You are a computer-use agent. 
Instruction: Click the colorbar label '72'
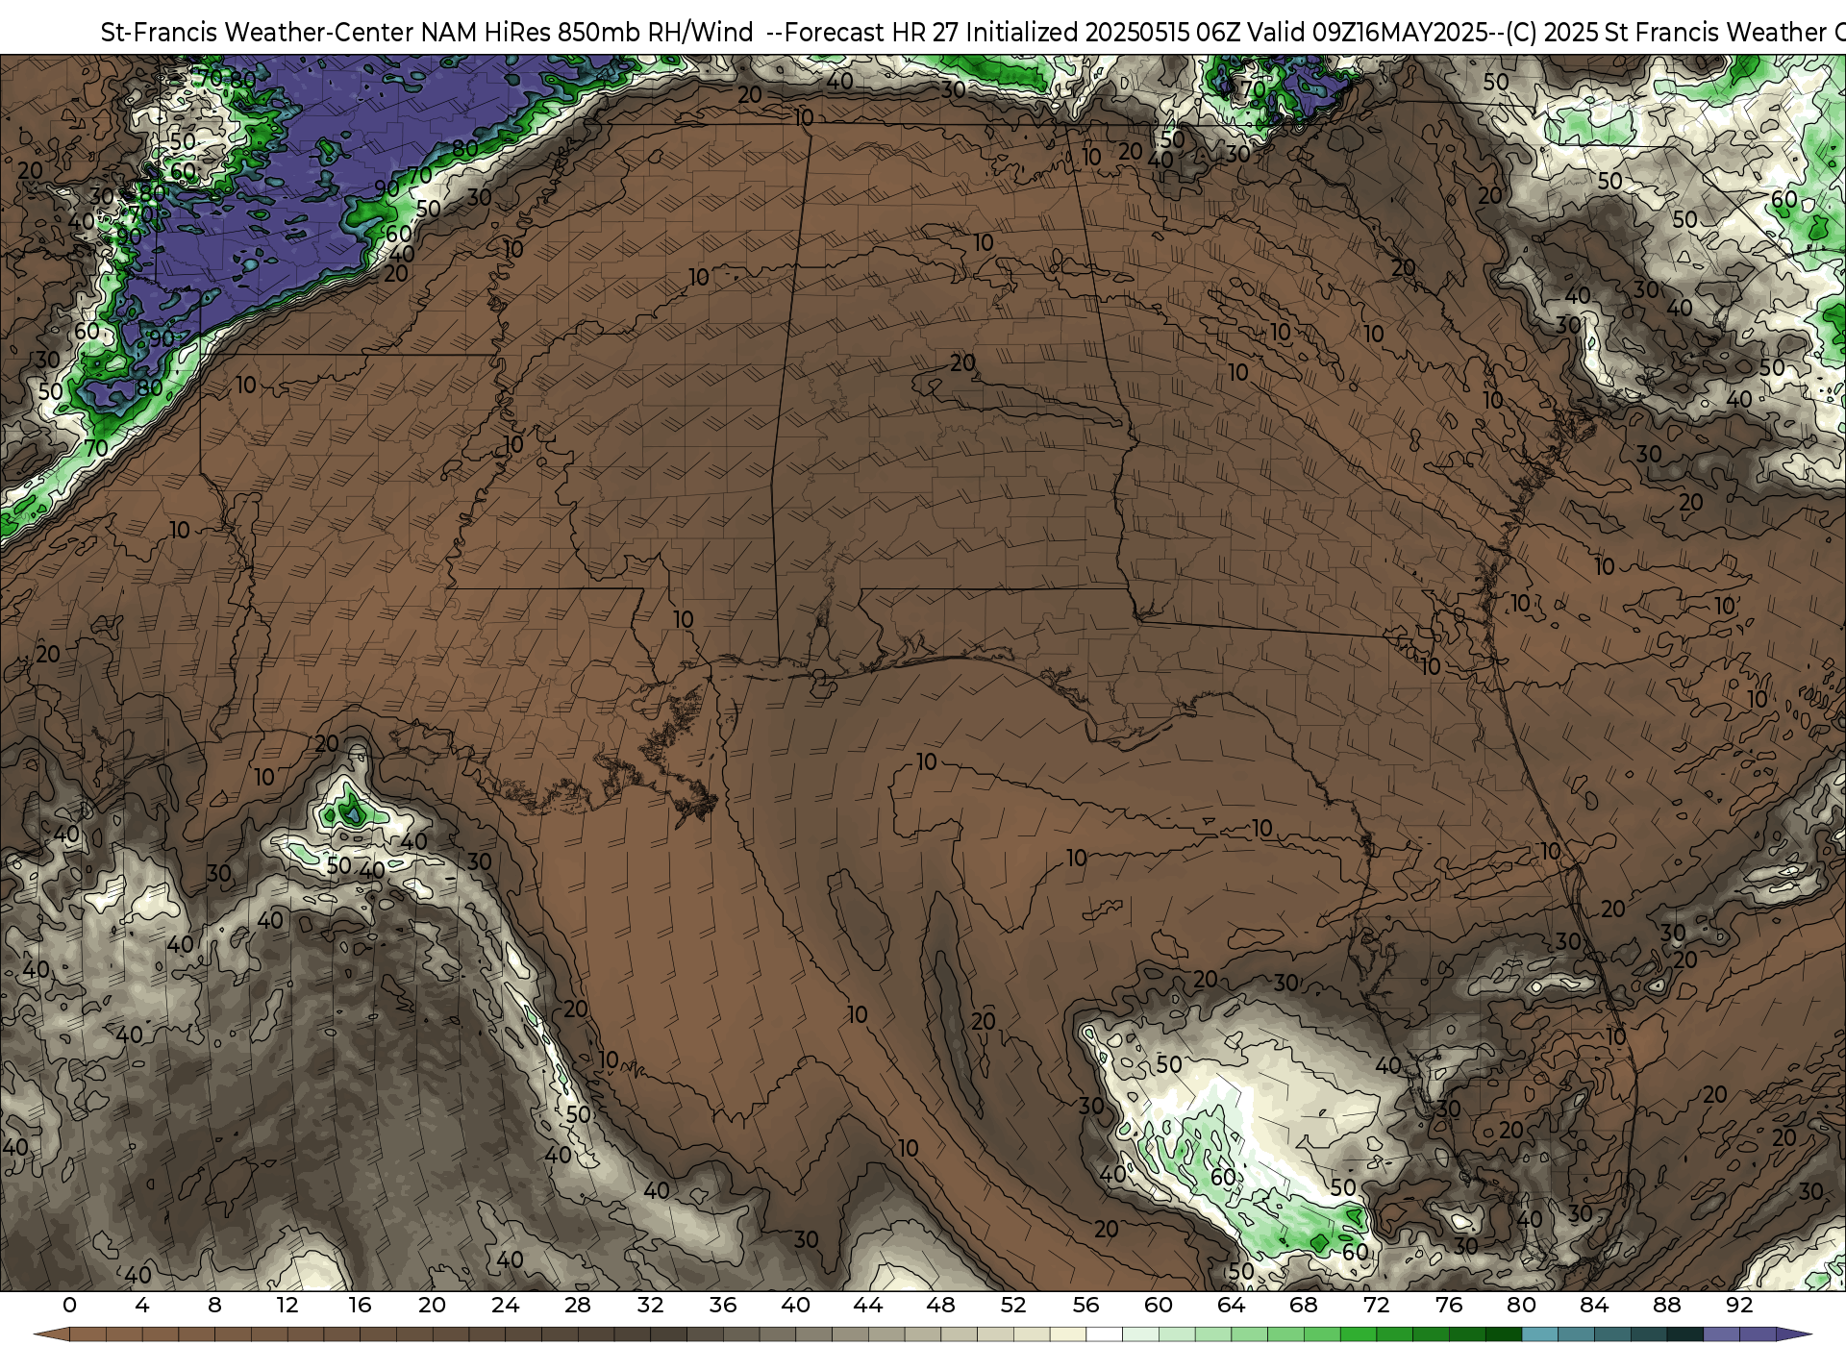coord(1376,1306)
